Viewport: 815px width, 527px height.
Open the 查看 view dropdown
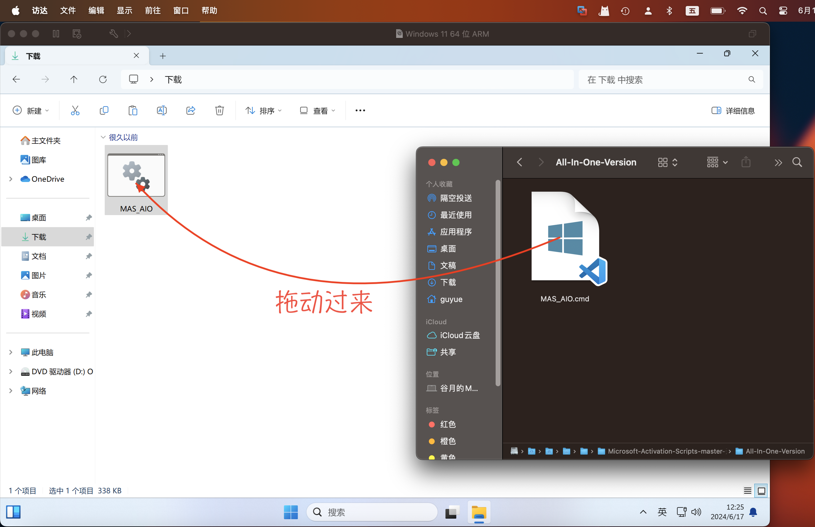[x=317, y=110]
